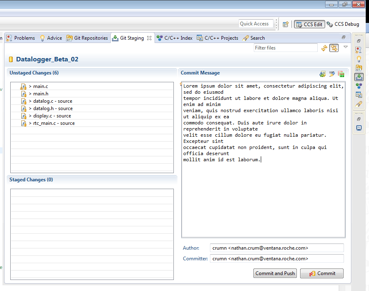Switch to the C/C++ Projects tab
Viewport: 369px width, 291px height.
tap(217, 38)
